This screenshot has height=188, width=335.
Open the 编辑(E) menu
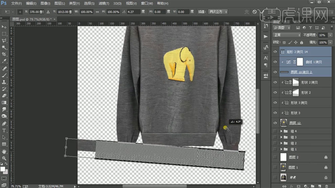31,3
